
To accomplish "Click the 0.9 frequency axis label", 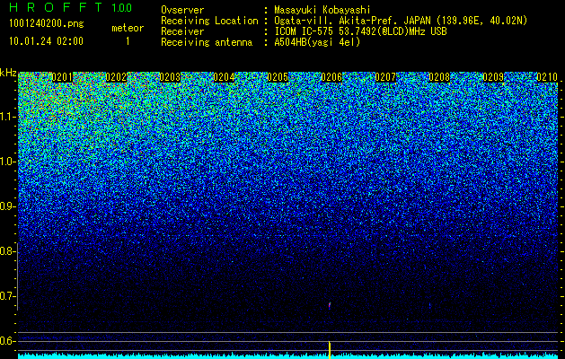I will point(7,206).
